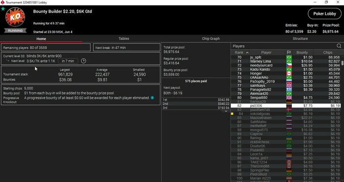Screen dimensions: 344x182
Task: Select eliminated player Mazzzatraxen row
Action: coord(286,118)
